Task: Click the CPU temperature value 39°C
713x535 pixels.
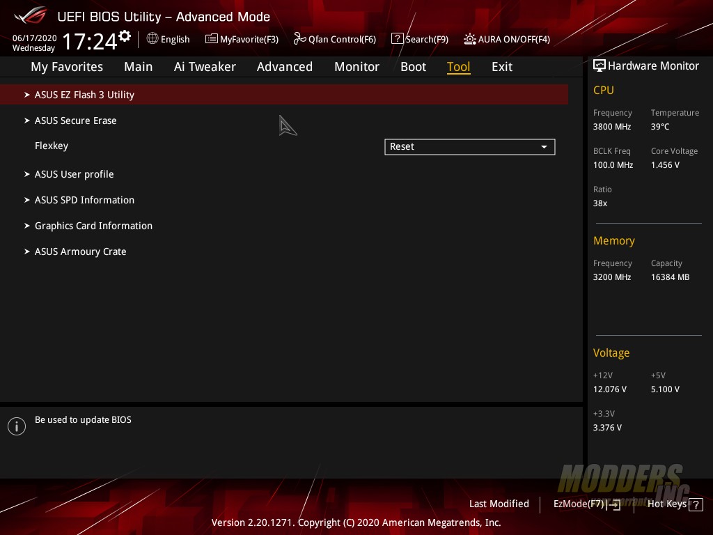Action: click(x=660, y=127)
